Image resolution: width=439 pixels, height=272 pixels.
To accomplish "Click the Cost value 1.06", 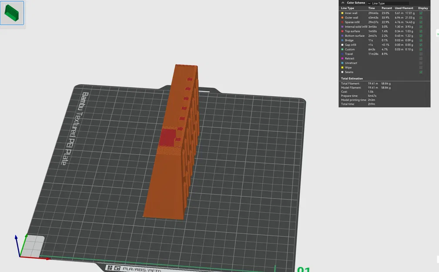I will pos(371,92).
